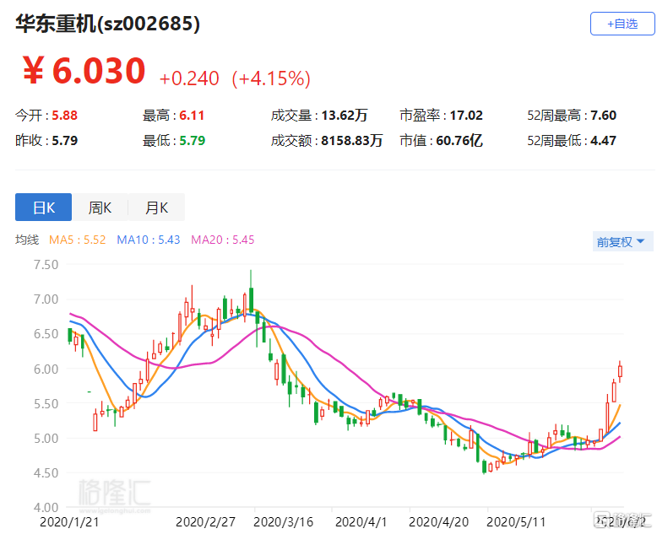
Task: Click the 5.00 price axis label
Action: pos(46,438)
